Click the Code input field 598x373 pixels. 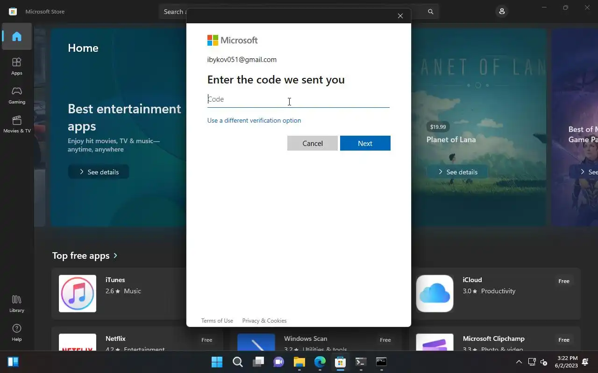[298, 99]
